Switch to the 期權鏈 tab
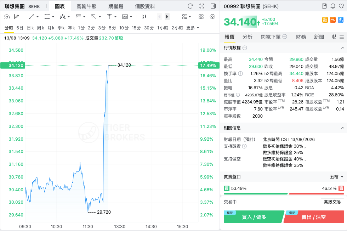 click(x=116, y=6)
